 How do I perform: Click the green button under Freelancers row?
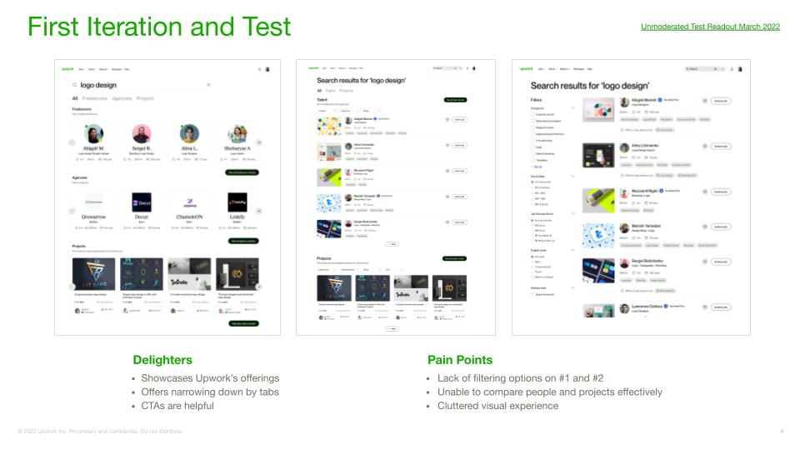point(242,172)
